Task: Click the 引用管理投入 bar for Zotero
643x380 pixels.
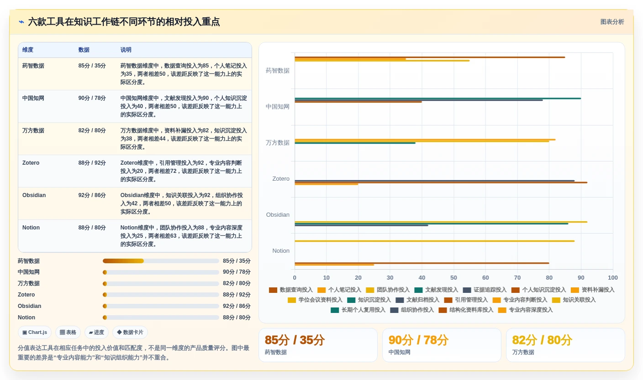Action: coord(441,182)
